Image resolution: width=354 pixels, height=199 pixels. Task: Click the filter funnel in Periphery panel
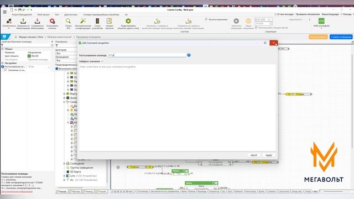click(56, 45)
